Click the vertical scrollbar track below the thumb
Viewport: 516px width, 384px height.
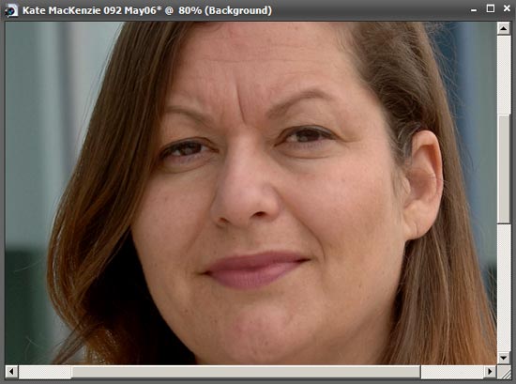[504, 287]
